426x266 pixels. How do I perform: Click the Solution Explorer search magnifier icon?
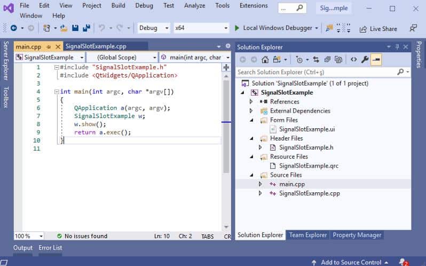(400, 72)
